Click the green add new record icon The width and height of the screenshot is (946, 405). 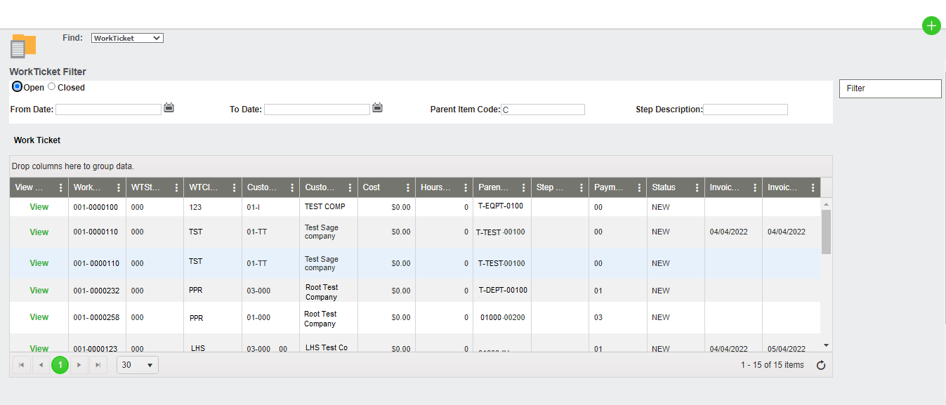point(931,25)
